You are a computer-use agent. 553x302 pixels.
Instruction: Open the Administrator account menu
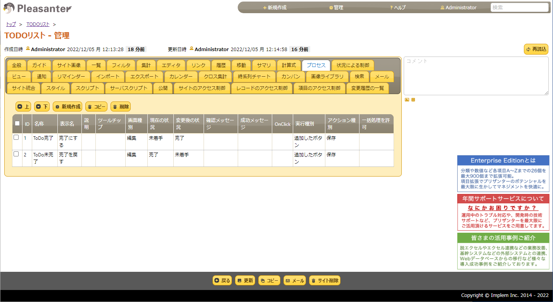pos(458,7)
